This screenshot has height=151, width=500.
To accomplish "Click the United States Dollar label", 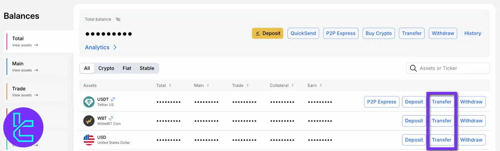I will pyautogui.click(x=114, y=143).
